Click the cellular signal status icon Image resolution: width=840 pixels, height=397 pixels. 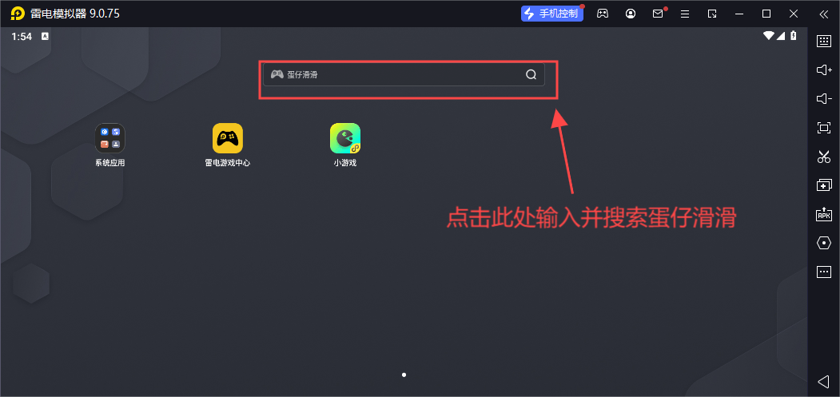click(781, 36)
